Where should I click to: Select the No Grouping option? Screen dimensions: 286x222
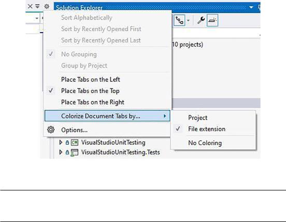(x=79, y=54)
